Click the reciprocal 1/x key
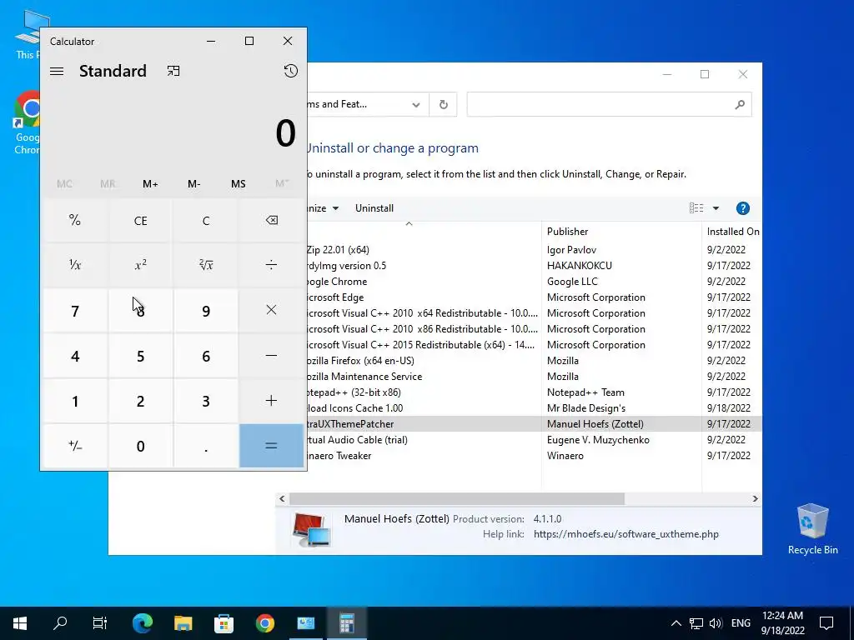Screen dimensions: 854x640 75,266
